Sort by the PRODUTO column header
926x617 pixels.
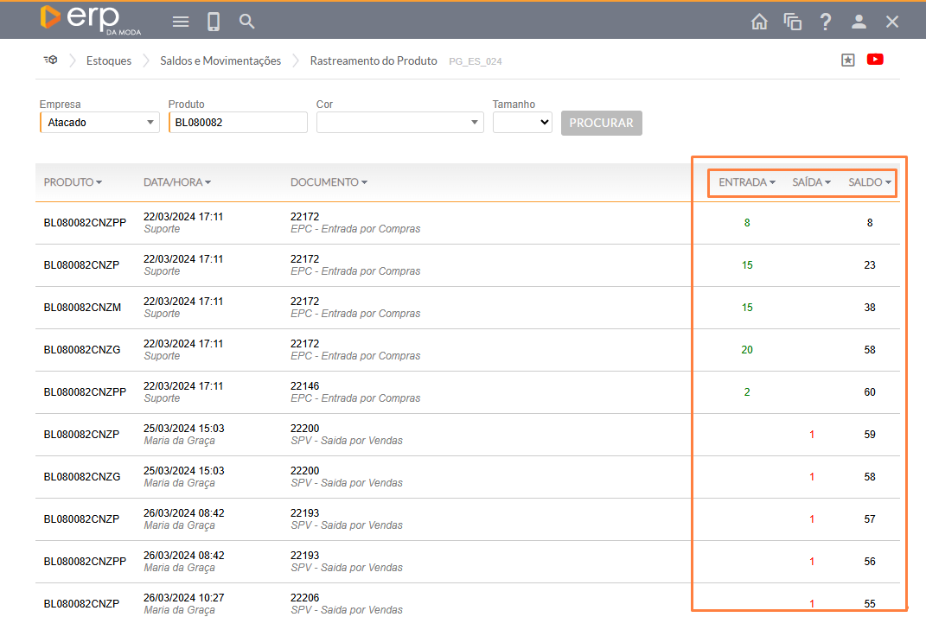point(73,182)
